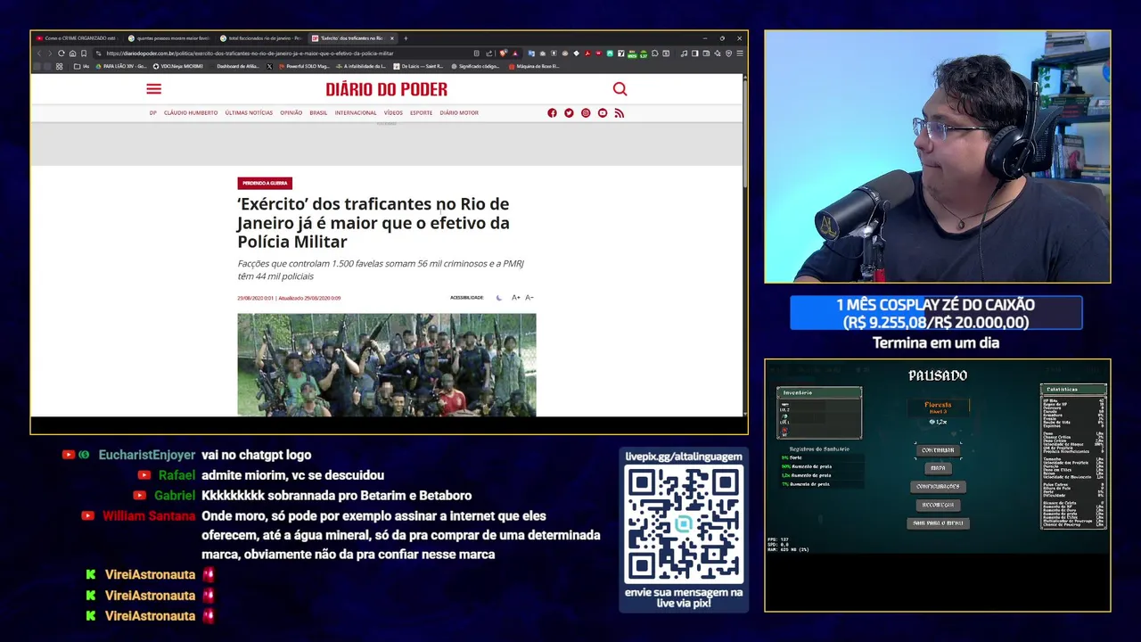
Task: Increase article font size with A+
Action: pos(515,298)
